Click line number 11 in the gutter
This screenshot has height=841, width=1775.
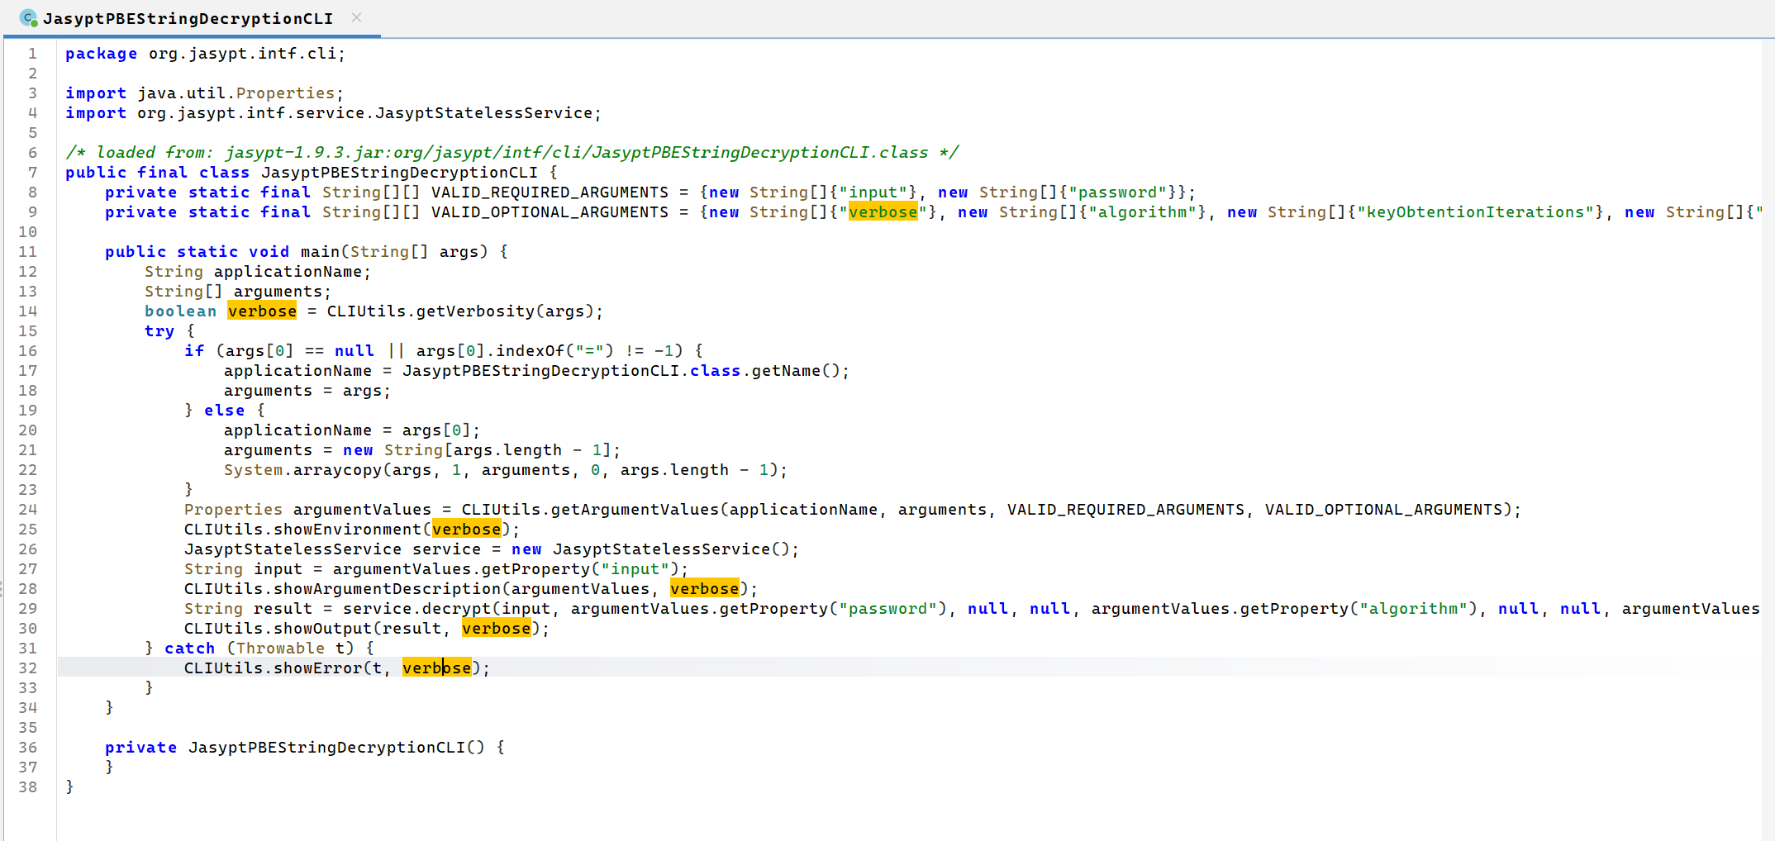pyautogui.click(x=28, y=252)
